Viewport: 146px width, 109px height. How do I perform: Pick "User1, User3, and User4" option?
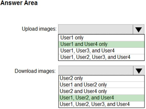[x=101, y=51]
